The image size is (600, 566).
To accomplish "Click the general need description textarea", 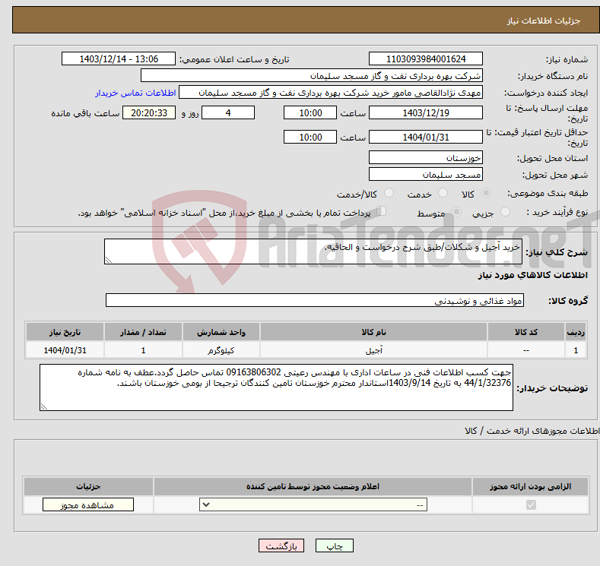I will pyautogui.click(x=313, y=251).
